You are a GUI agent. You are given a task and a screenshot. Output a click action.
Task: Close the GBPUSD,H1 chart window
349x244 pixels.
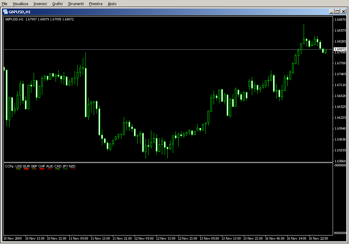[343, 12]
